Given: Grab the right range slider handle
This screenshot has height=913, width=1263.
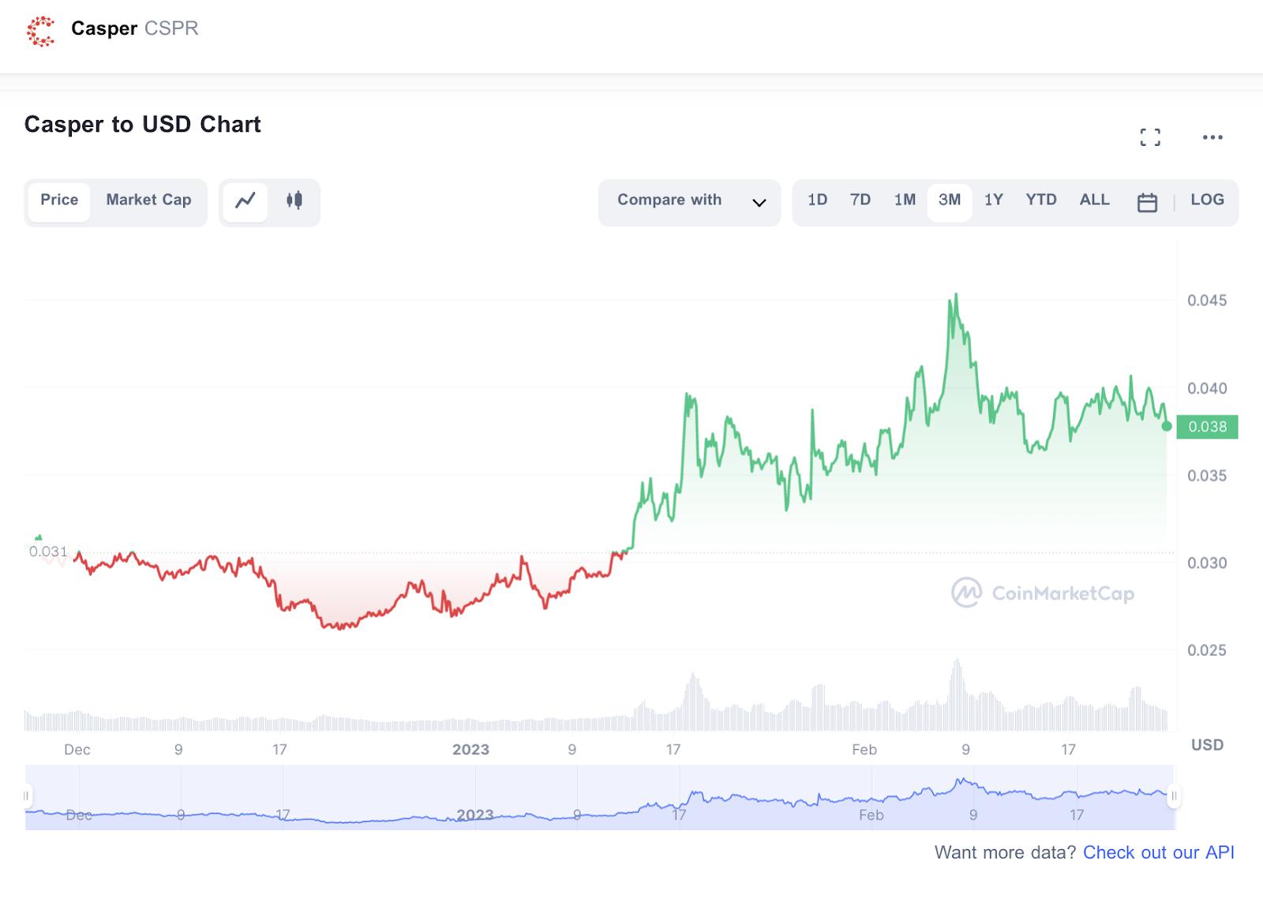Looking at the screenshot, I should (x=1174, y=796).
